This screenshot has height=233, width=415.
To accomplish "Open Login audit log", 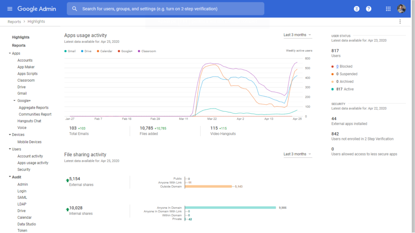I will click(22, 191).
